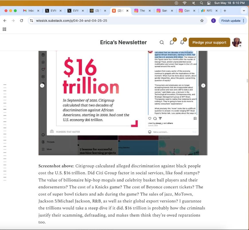The image size is (249, 230).
Task: Go forward to the next page
Action: coord(13,21)
